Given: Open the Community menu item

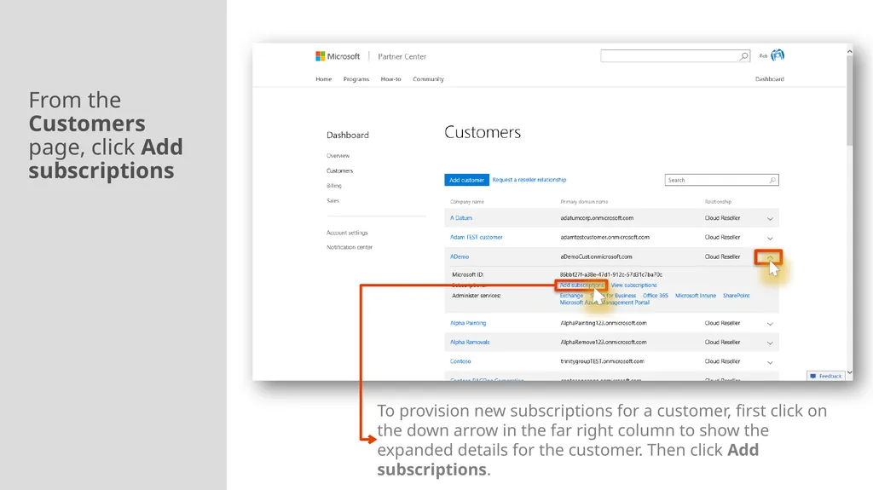Looking at the screenshot, I should coord(428,79).
